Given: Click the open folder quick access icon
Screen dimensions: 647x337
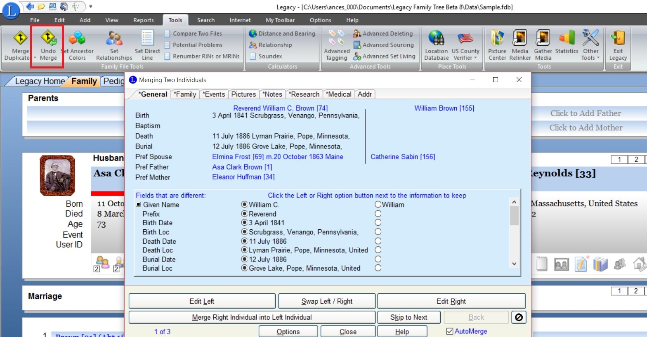Looking at the screenshot, I should pos(41,7).
